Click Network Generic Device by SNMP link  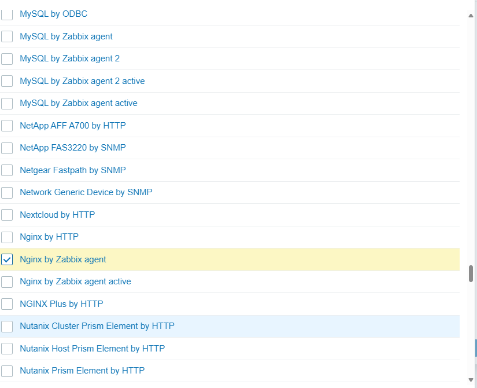click(x=86, y=192)
